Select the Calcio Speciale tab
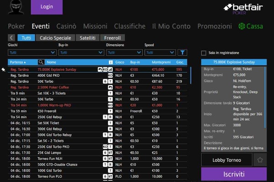This screenshot has width=274, height=182. coord(55,38)
